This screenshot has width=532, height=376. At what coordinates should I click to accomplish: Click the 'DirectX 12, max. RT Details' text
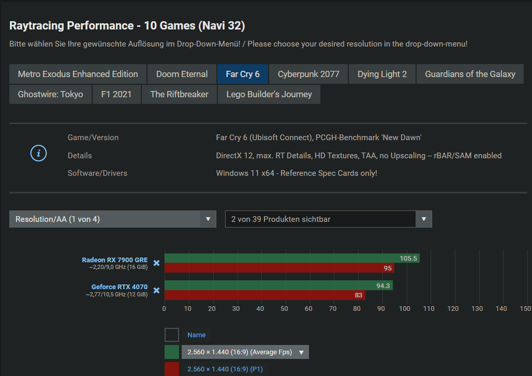click(x=263, y=155)
